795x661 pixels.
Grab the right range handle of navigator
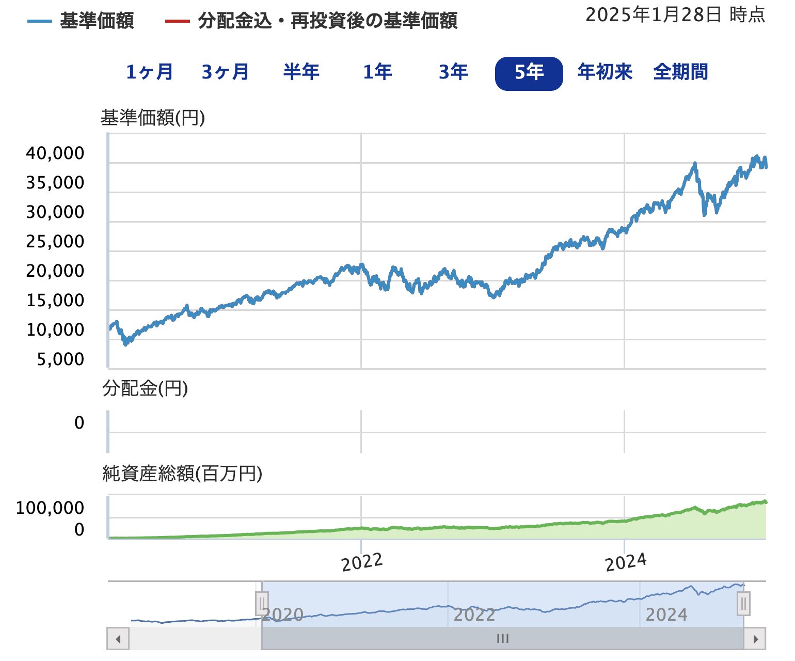coord(743,603)
